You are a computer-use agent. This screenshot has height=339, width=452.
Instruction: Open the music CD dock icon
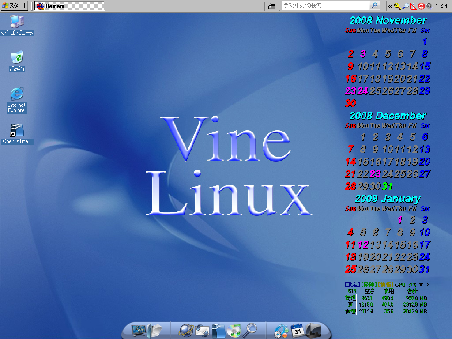click(234, 330)
